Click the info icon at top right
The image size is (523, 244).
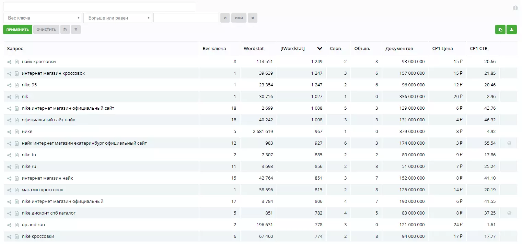tap(515, 8)
